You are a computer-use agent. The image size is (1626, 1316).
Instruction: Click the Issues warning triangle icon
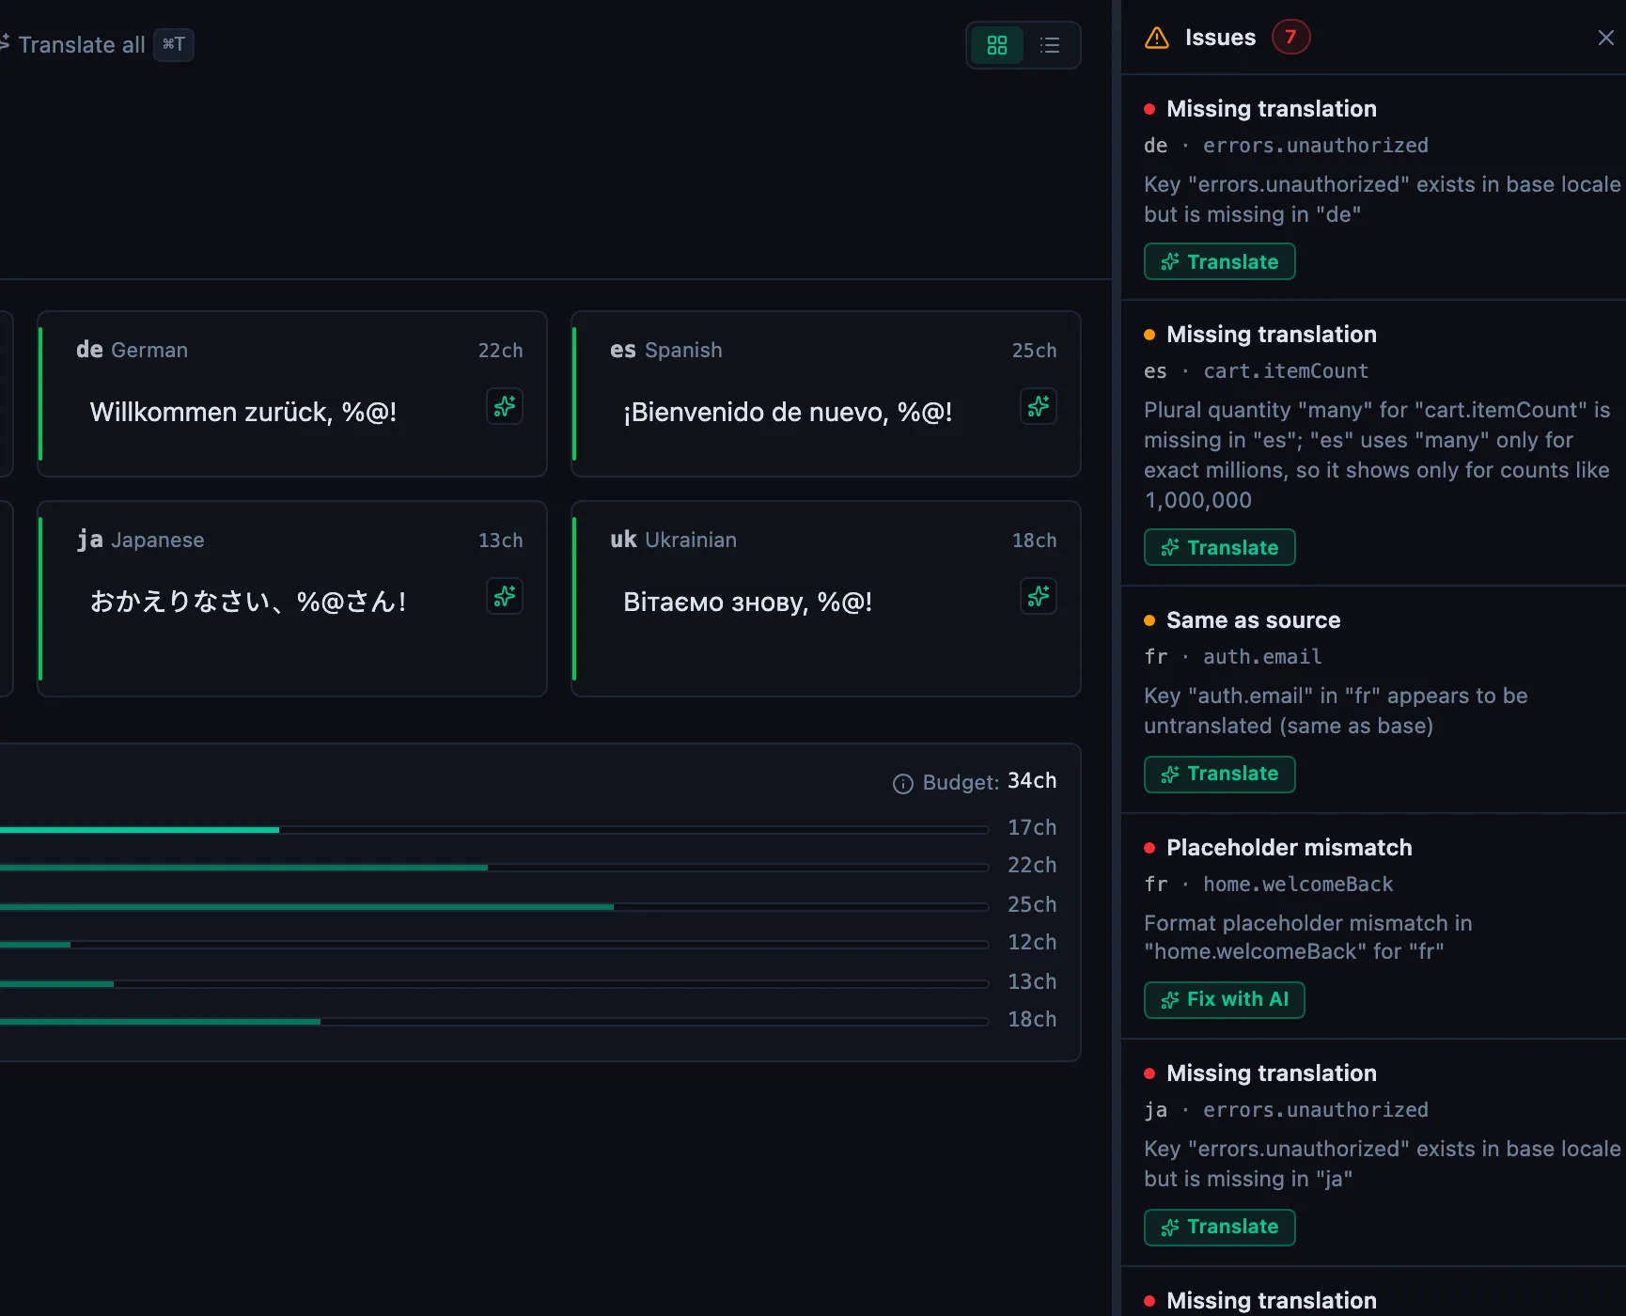[x=1156, y=38]
